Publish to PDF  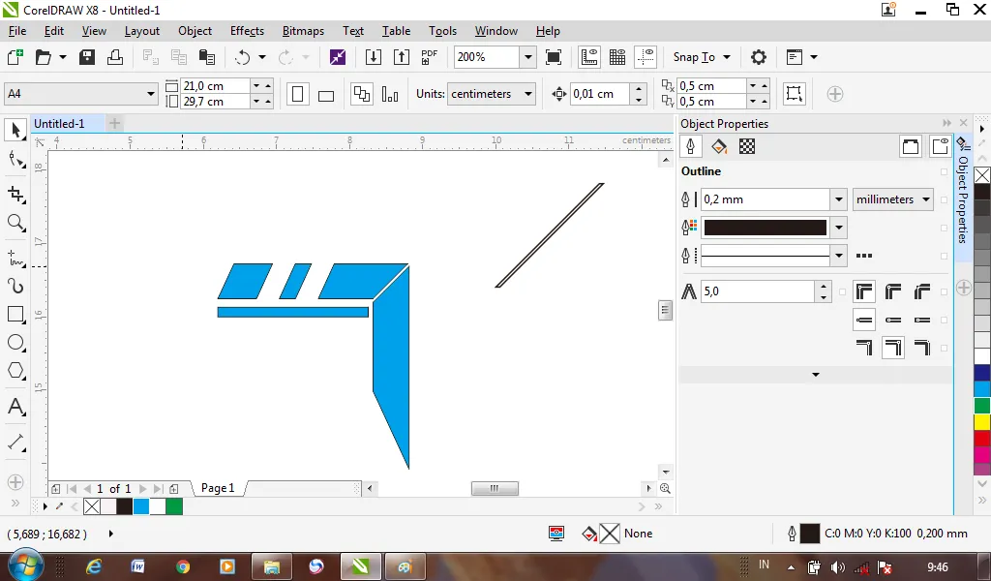click(429, 57)
